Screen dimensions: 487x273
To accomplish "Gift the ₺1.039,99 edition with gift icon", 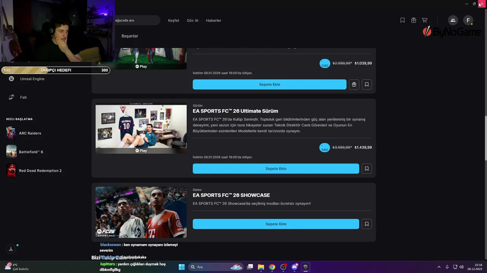I will (354, 85).
